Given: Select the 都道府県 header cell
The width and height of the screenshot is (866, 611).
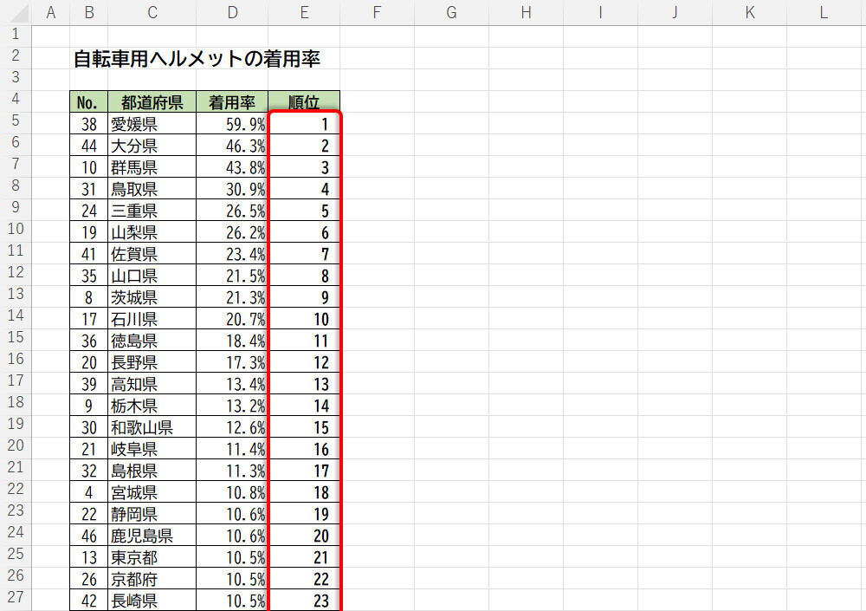Looking at the screenshot, I should 152,102.
